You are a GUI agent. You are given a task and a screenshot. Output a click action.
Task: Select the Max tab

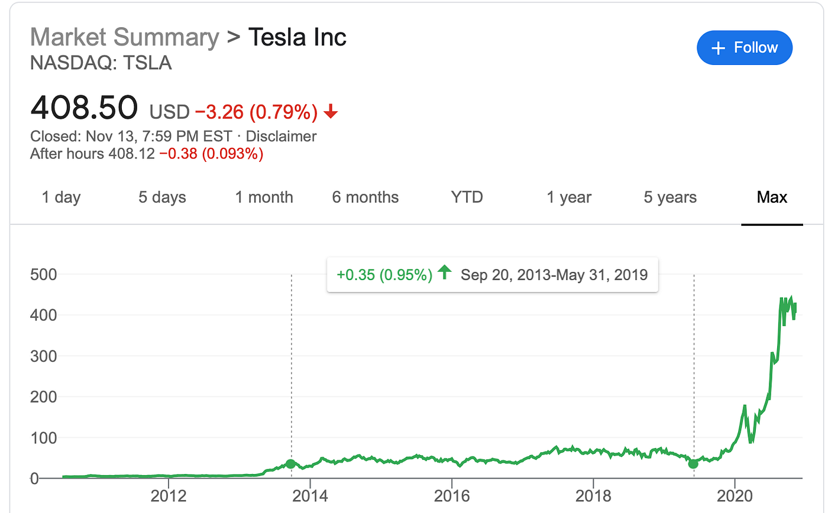click(772, 197)
